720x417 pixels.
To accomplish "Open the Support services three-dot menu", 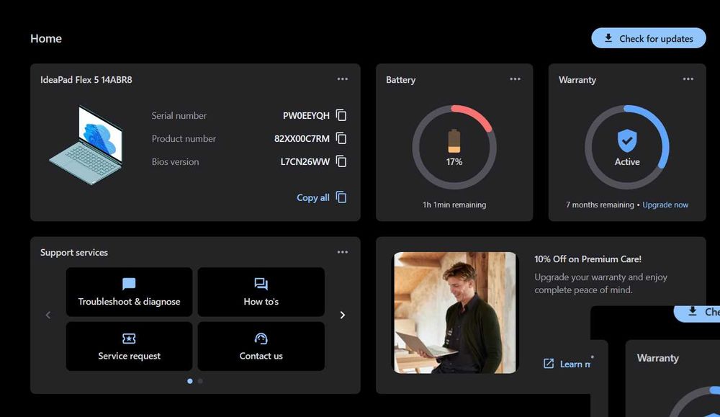I will (343, 252).
